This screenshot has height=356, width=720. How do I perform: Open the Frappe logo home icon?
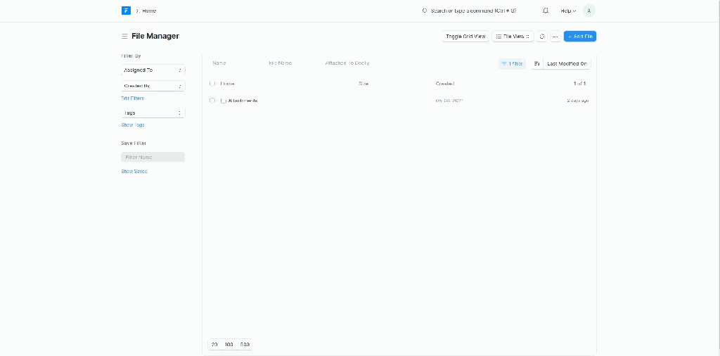127,11
